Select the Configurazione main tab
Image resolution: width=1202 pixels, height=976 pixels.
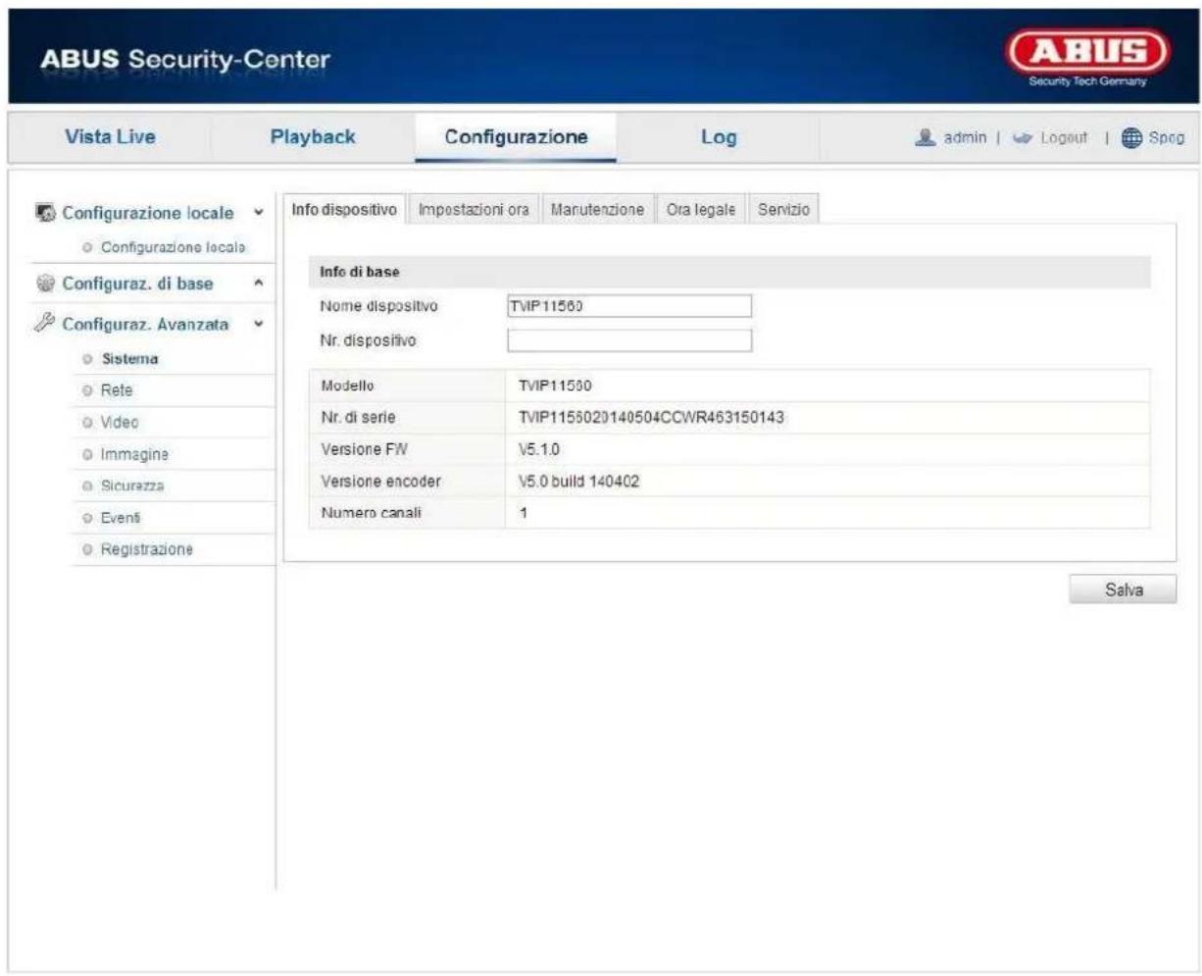(x=517, y=137)
